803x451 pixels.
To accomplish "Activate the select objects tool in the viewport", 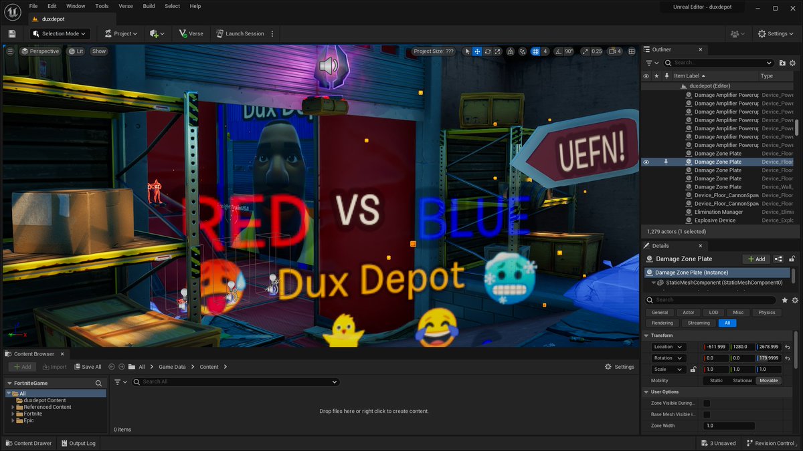I will click(466, 51).
